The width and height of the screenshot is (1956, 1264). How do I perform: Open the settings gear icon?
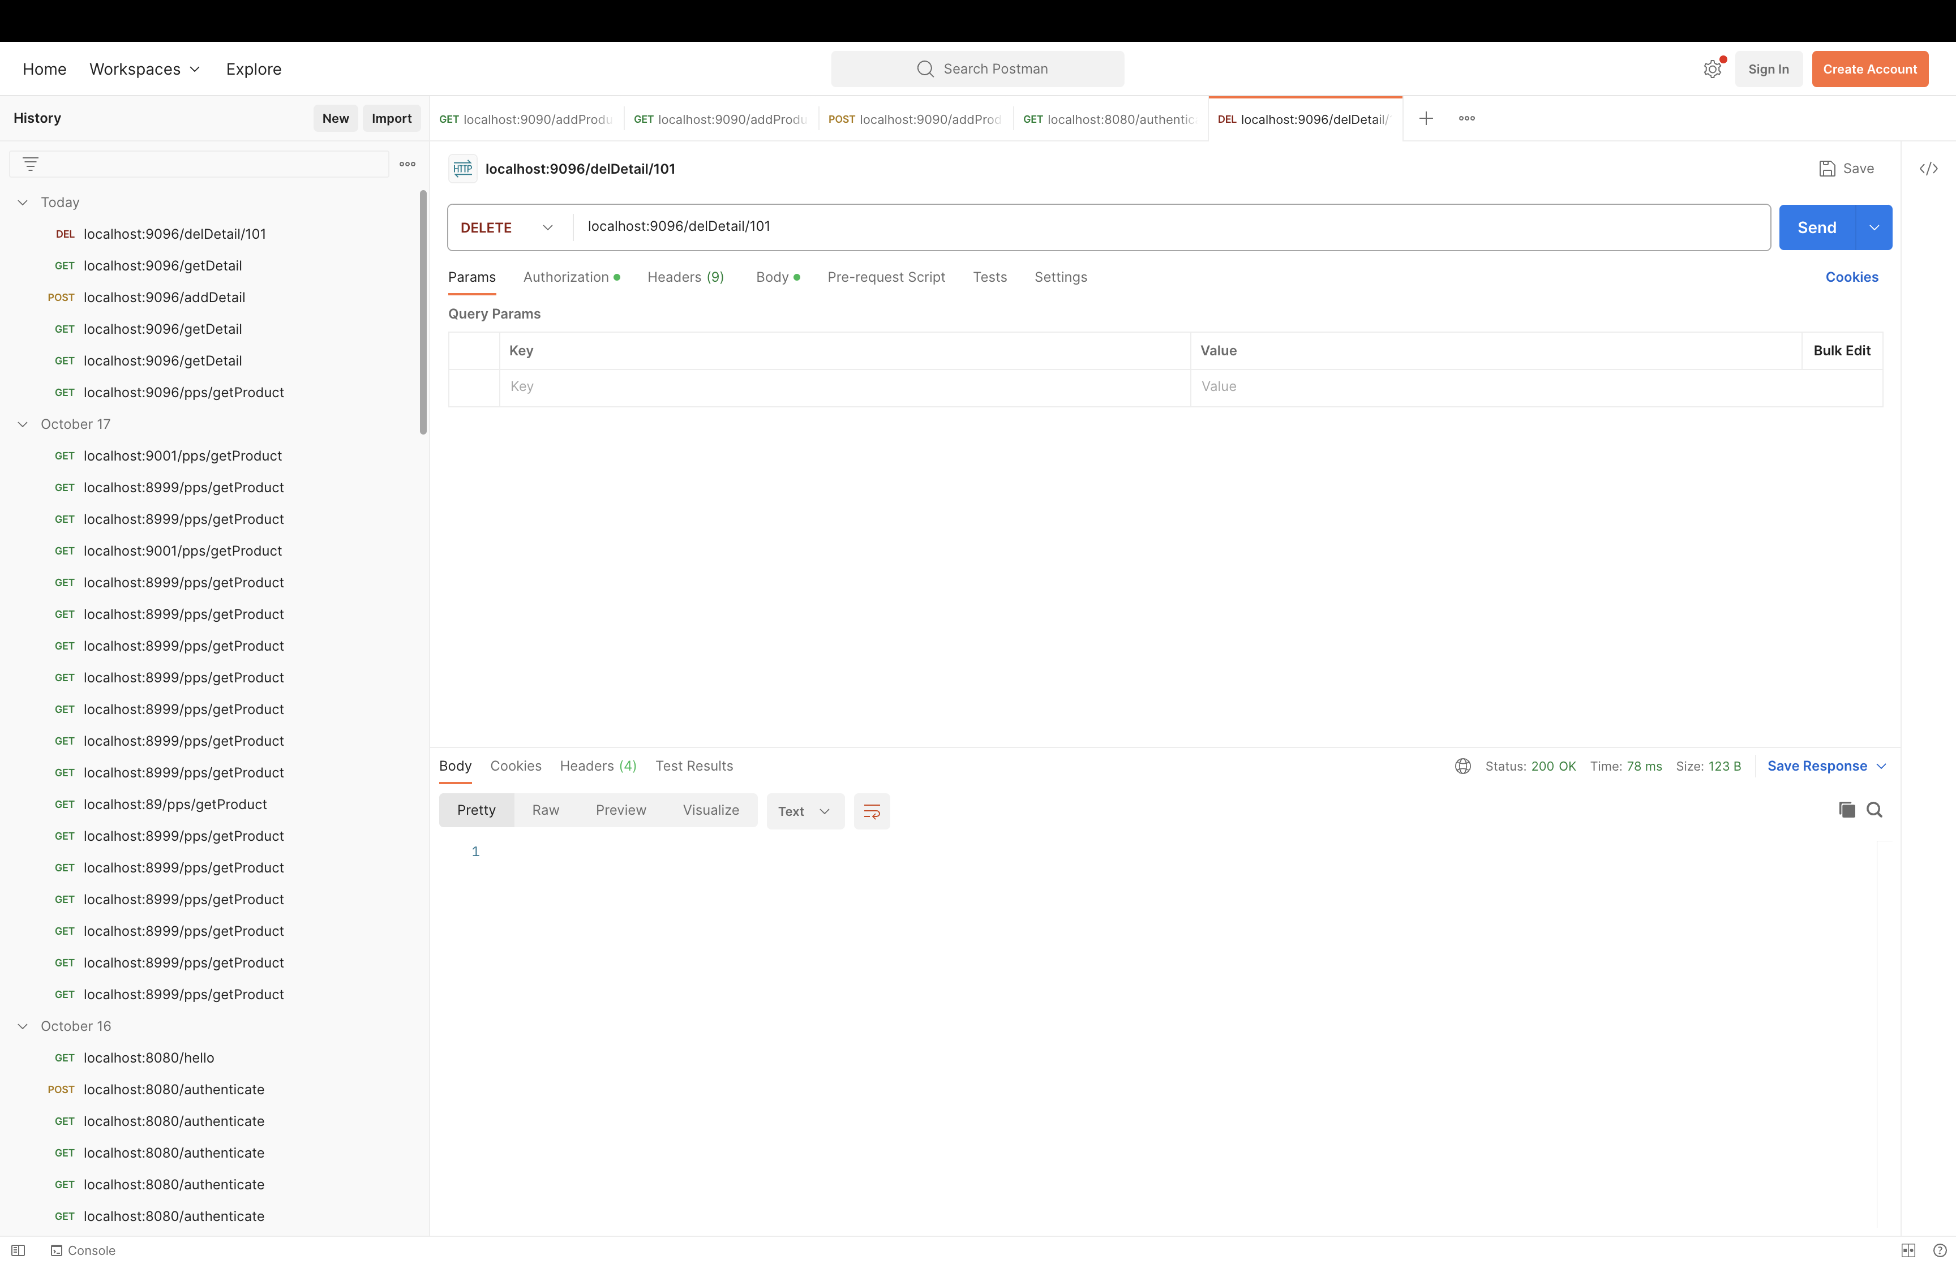[x=1712, y=69]
